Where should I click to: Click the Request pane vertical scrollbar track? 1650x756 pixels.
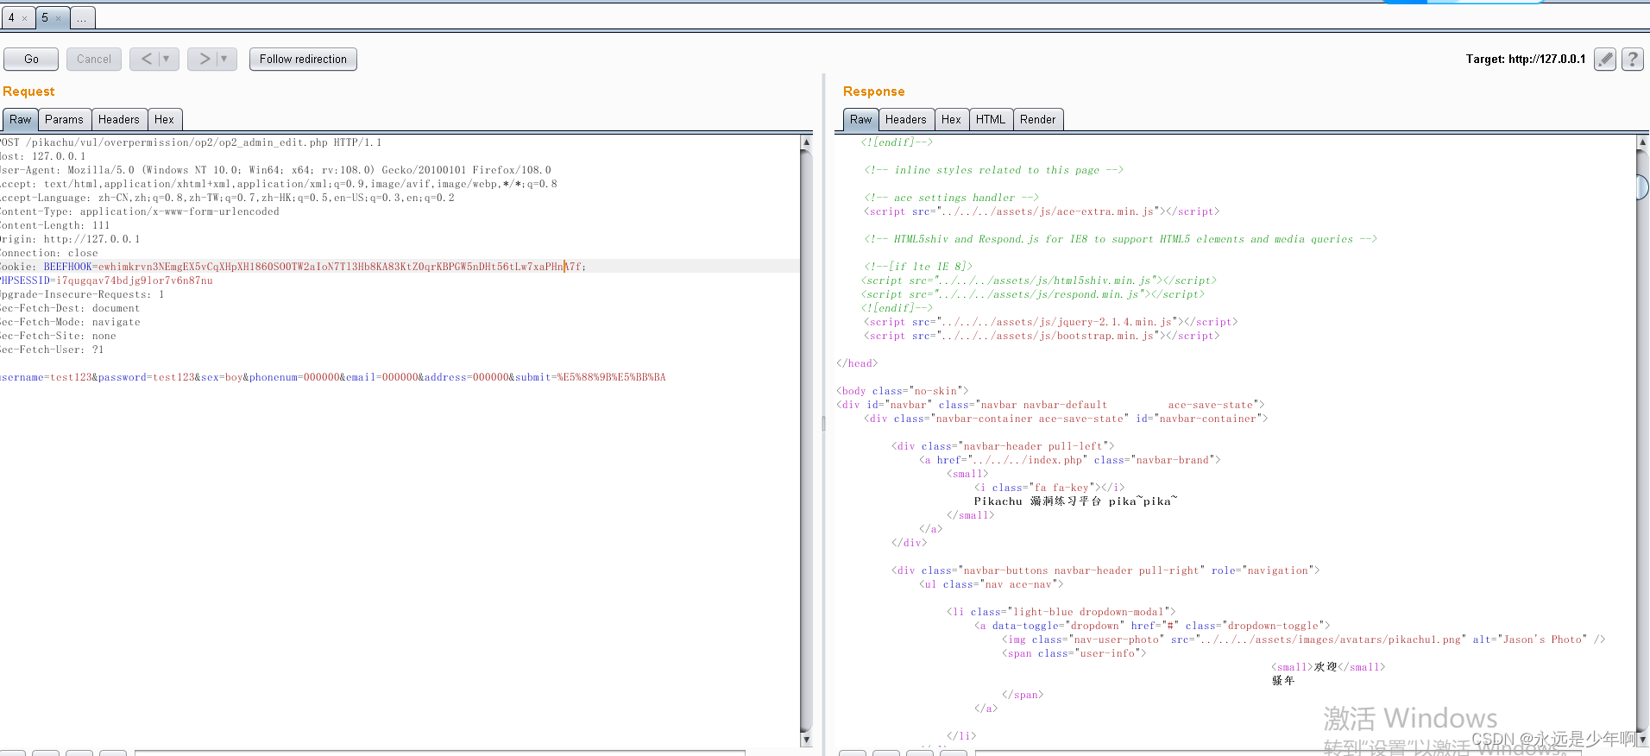pyautogui.click(x=806, y=440)
